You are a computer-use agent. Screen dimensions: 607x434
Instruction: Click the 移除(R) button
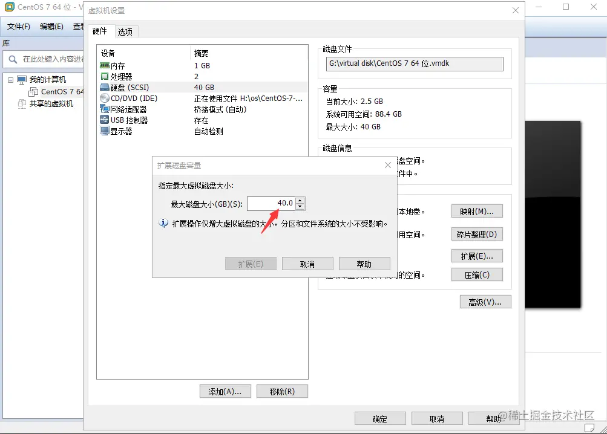pyautogui.click(x=282, y=391)
